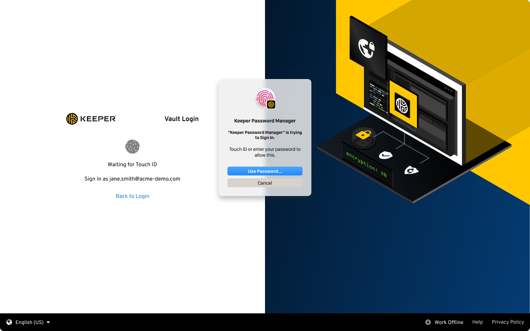
Task: Click the Keeper logo on the login panel
Action: pyautogui.click(x=91, y=119)
